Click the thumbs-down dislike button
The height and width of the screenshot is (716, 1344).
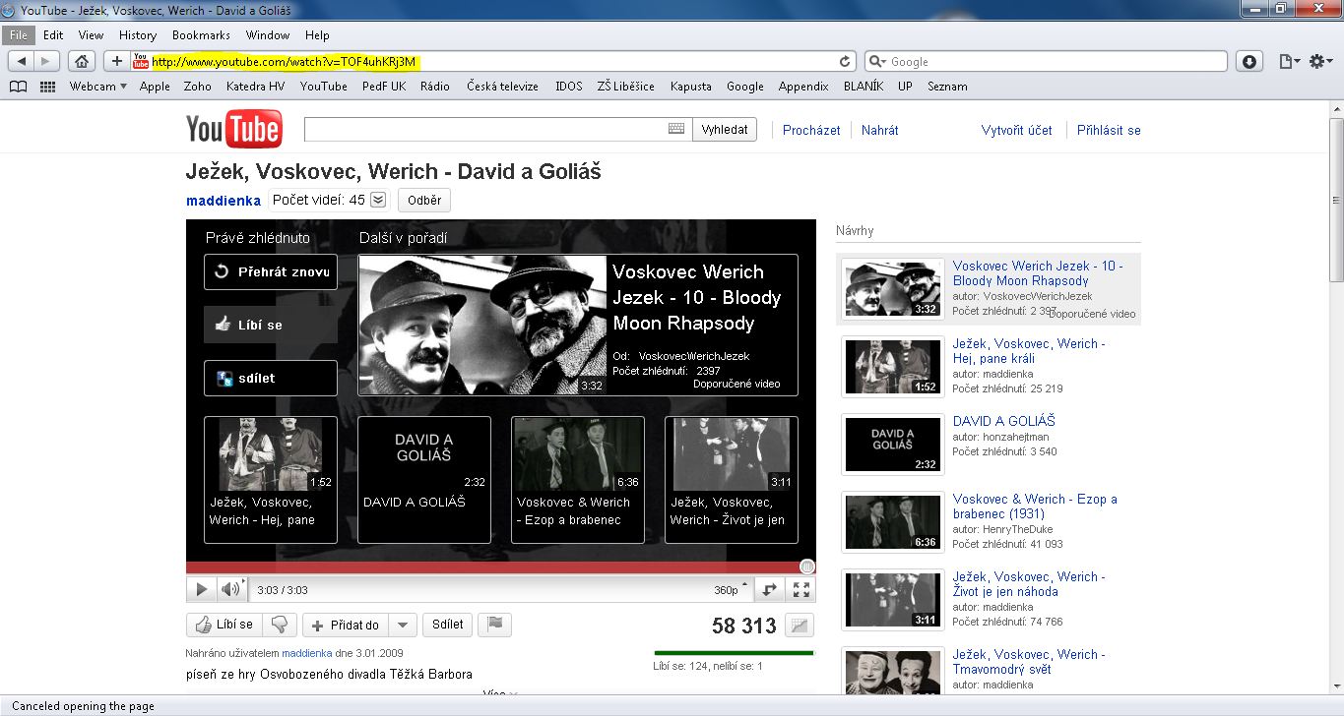280,625
